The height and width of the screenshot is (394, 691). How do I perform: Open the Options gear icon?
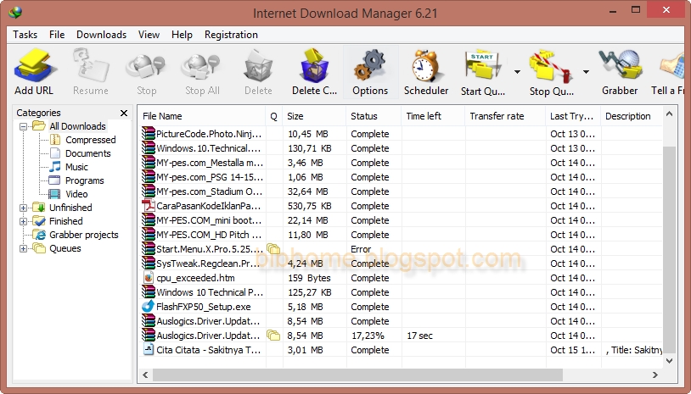pyautogui.click(x=370, y=68)
